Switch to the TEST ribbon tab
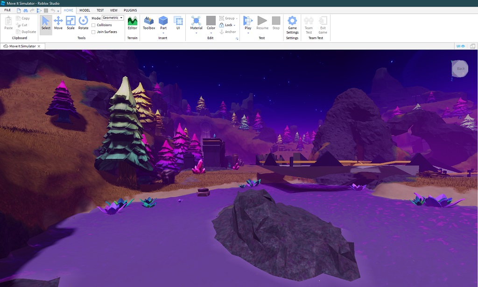This screenshot has width=478, height=287. [x=100, y=10]
